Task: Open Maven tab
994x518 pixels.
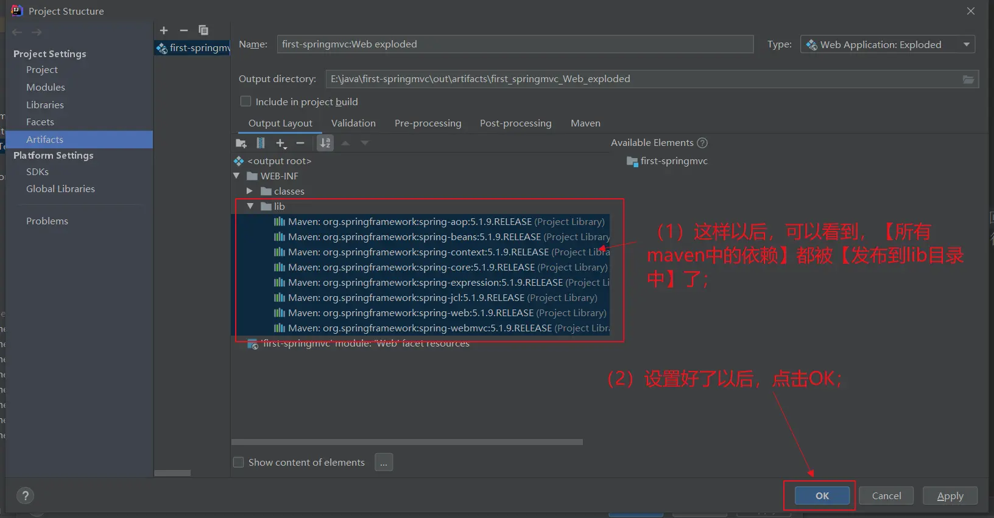Action: 585,123
